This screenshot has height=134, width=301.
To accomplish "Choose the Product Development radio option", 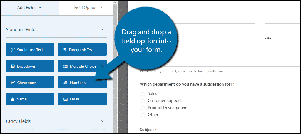I will (x=143, y=108).
